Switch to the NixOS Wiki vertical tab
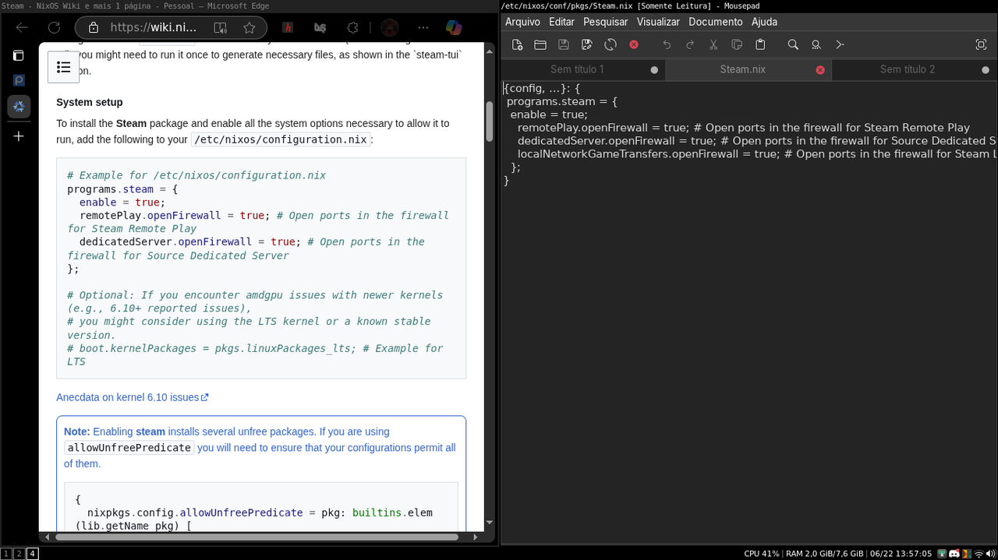998x560 pixels. pyautogui.click(x=19, y=107)
